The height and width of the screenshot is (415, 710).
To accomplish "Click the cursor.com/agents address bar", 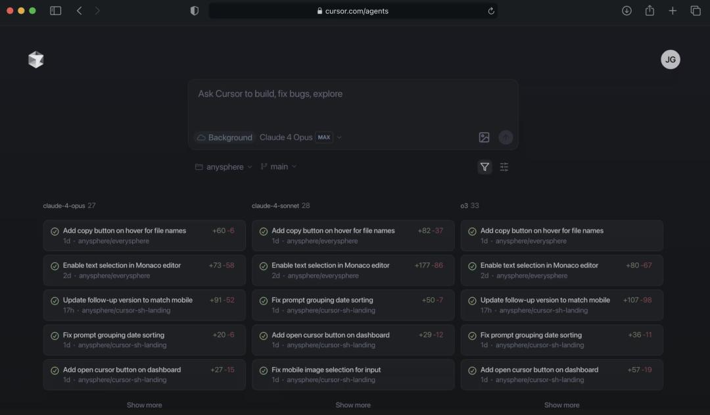I will tap(353, 11).
